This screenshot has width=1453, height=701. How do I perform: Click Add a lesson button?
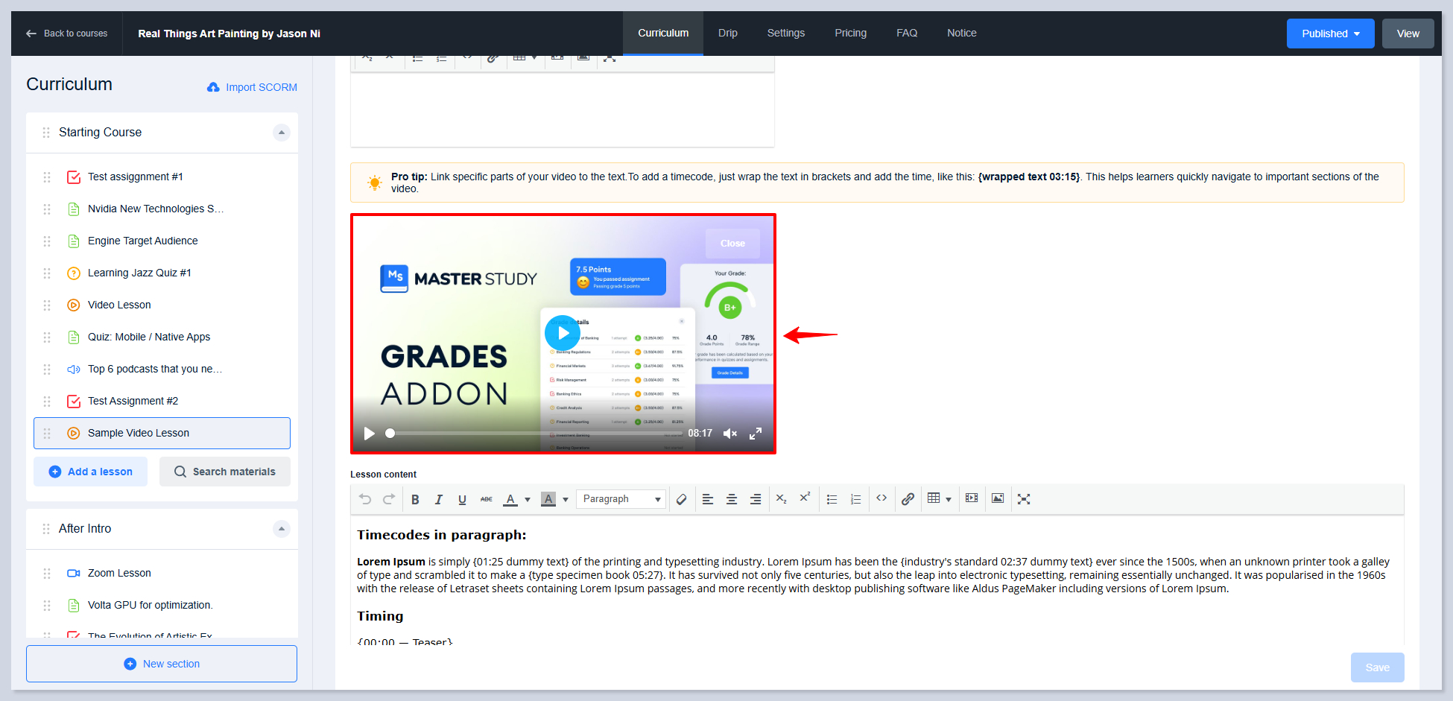pos(90,472)
